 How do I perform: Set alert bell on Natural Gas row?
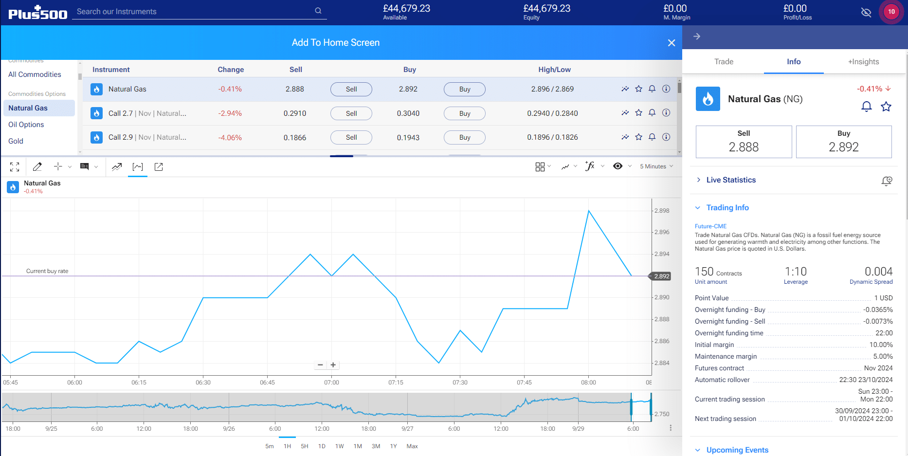(652, 89)
